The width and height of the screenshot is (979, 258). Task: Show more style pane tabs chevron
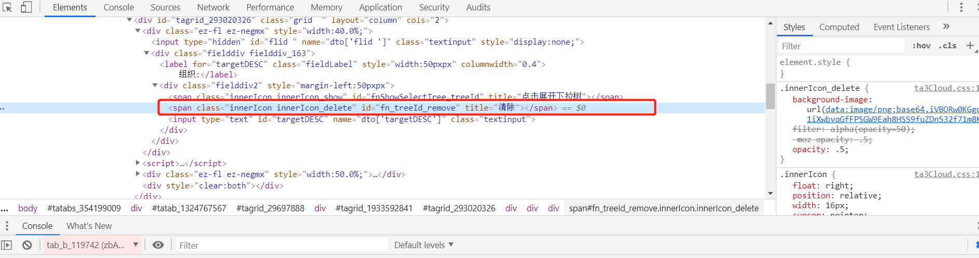point(946,26)
